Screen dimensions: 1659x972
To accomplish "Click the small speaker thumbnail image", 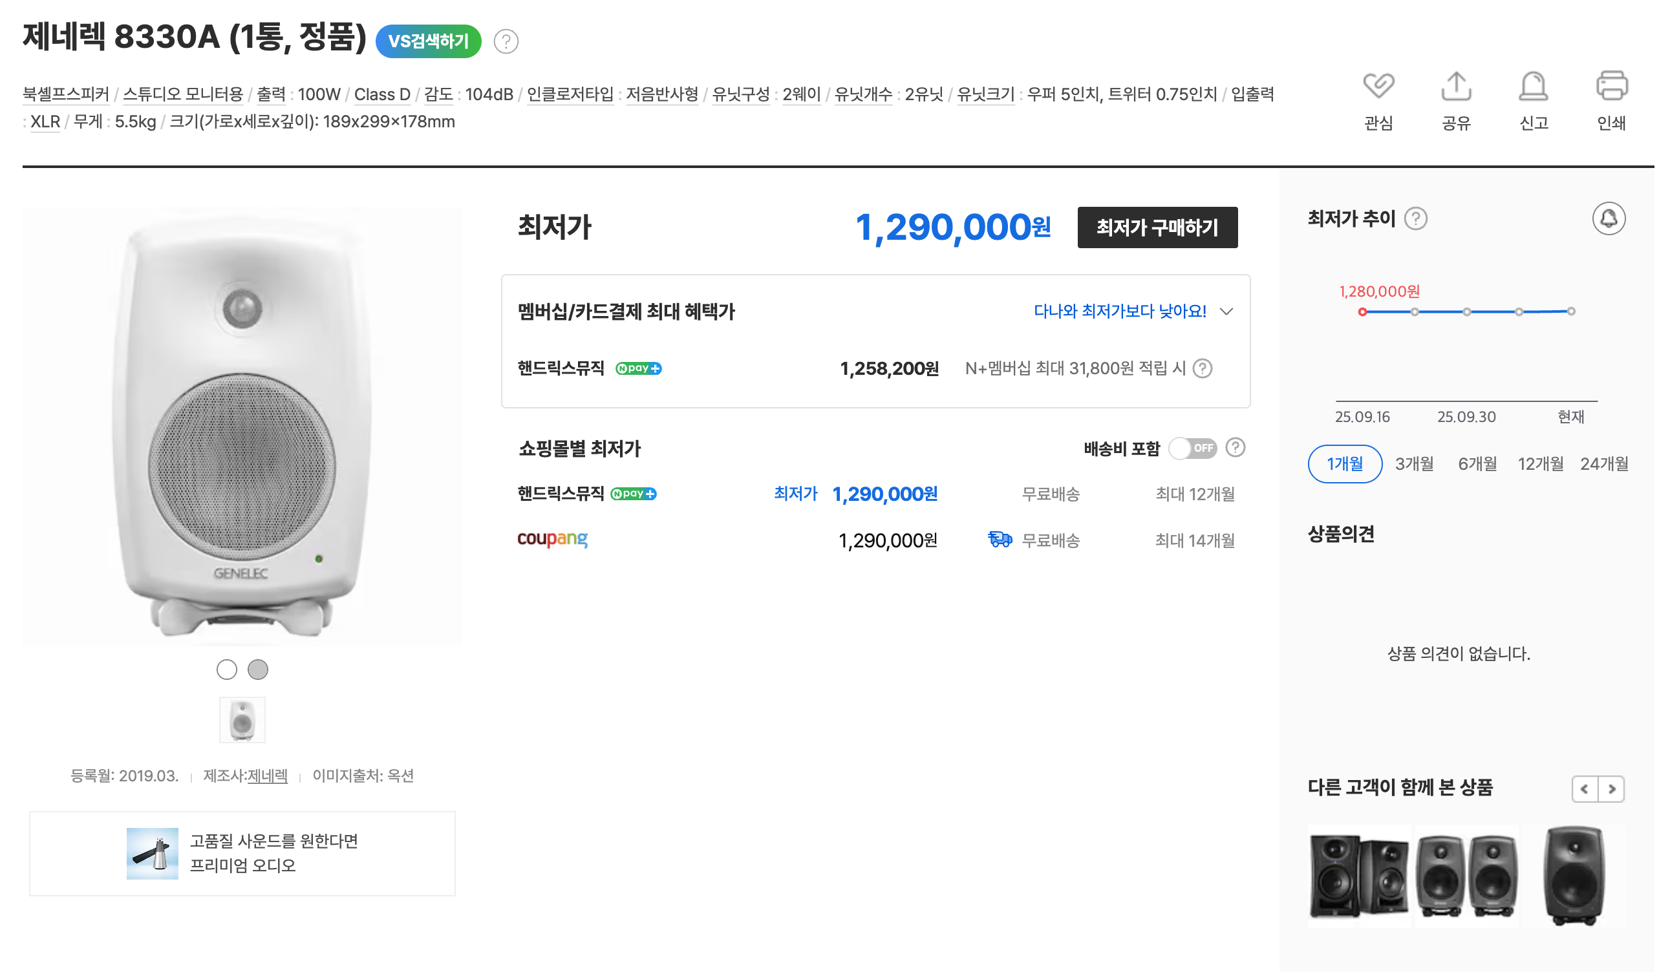I will pos(242,720).
